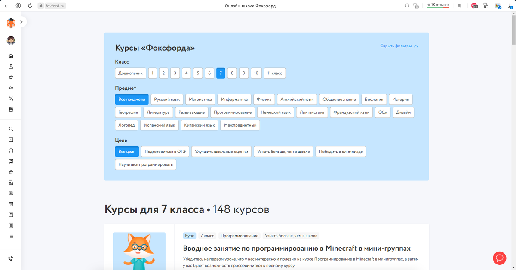Click the Foxford fox logo icon
The image size is (516, 270).
11,23
